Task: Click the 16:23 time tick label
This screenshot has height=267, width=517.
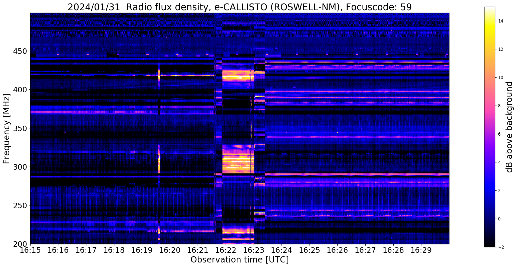Action: [x=254, y=250]
